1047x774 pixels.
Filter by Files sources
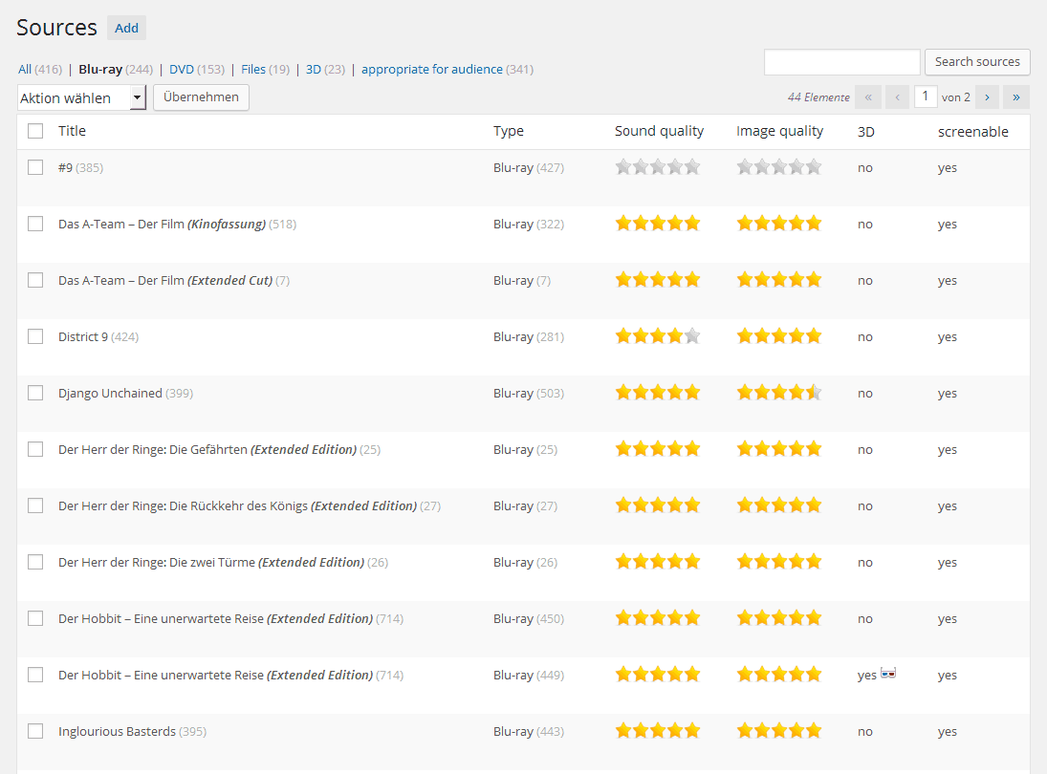point(253,70)
